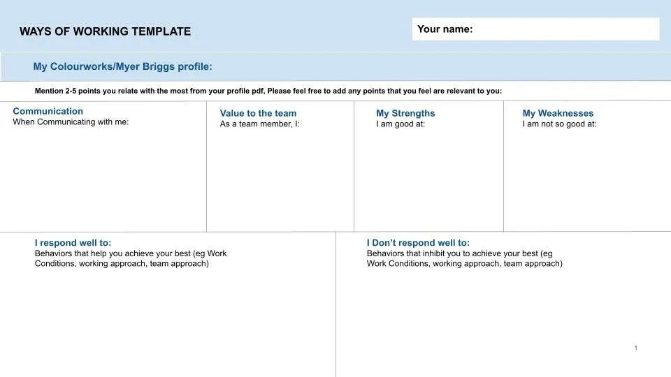Click 'My Colourworks/Myer Briggs profile:' heading

pos(122,67)
